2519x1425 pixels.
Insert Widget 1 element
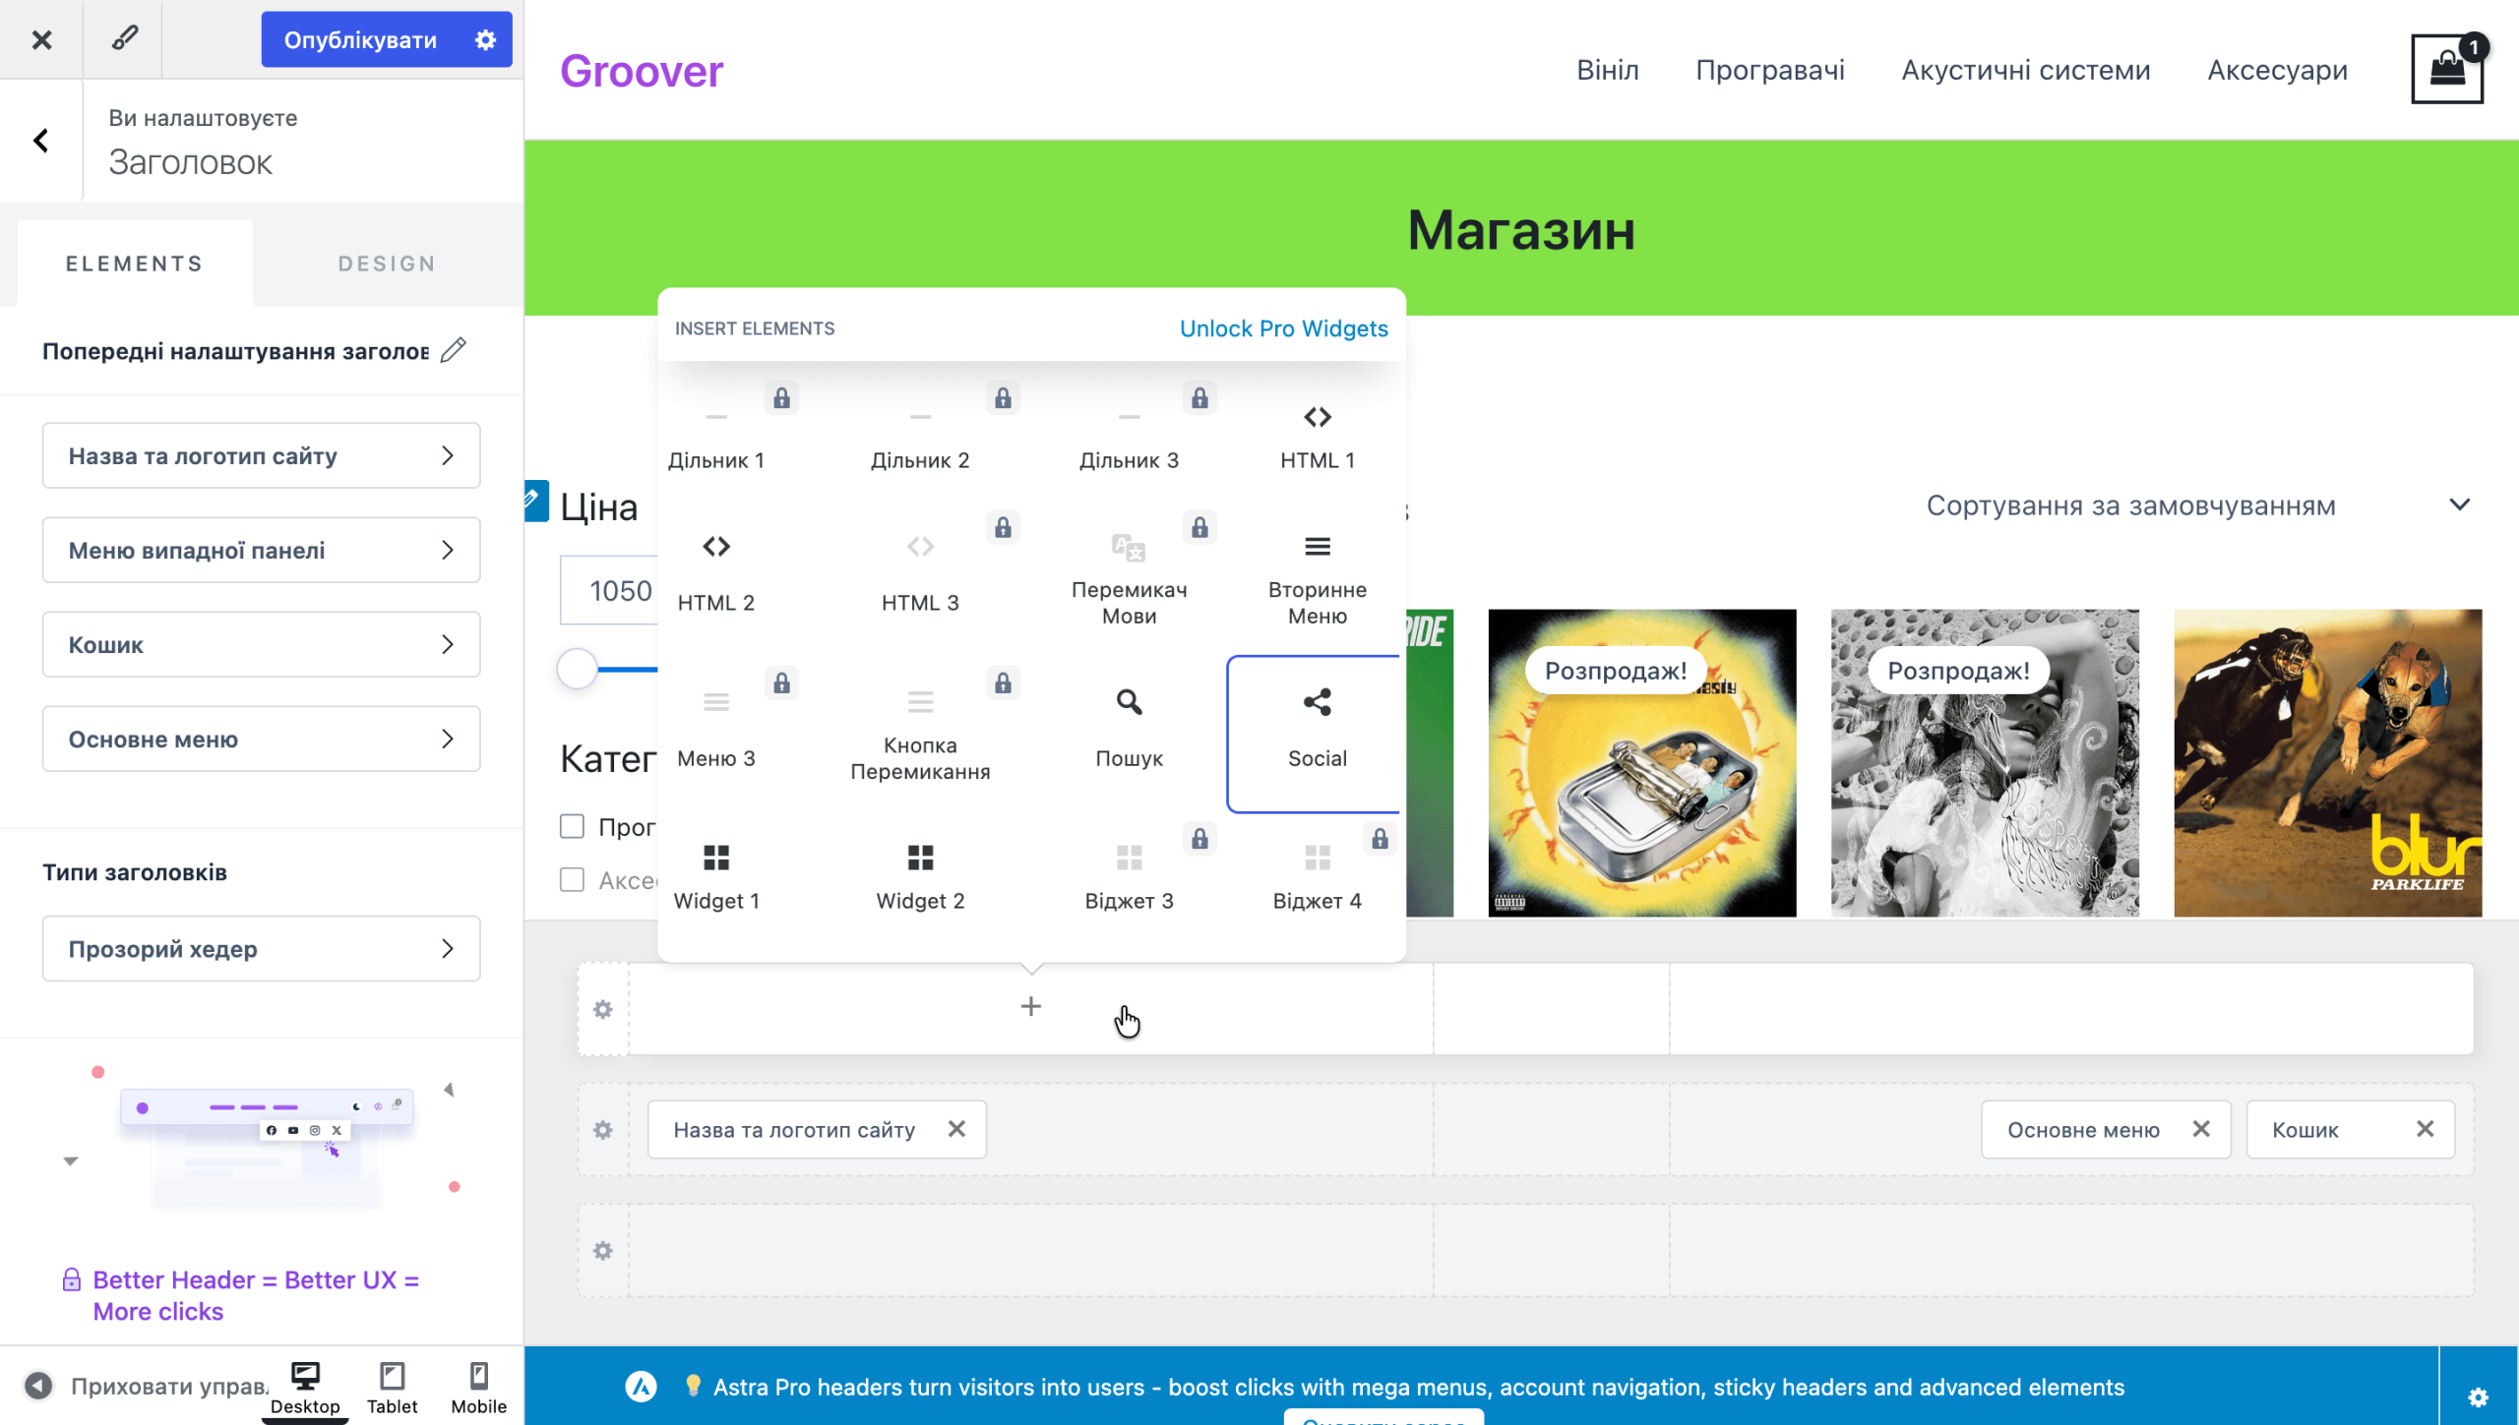pyautogui.click(x=716, y=876)
